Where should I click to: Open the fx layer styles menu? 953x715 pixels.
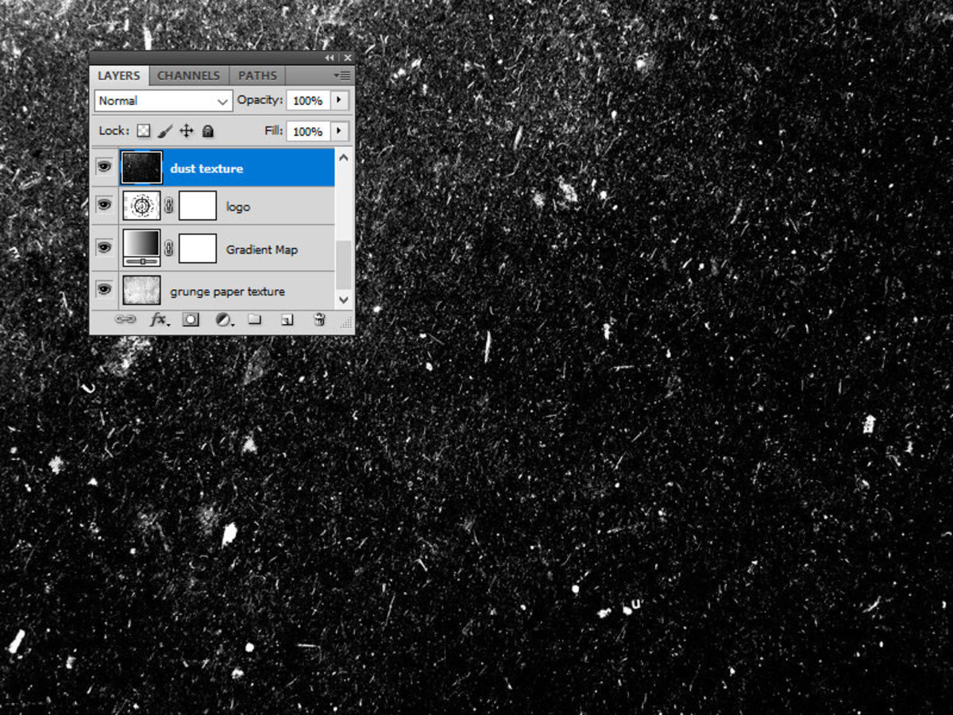coord(160,320)
